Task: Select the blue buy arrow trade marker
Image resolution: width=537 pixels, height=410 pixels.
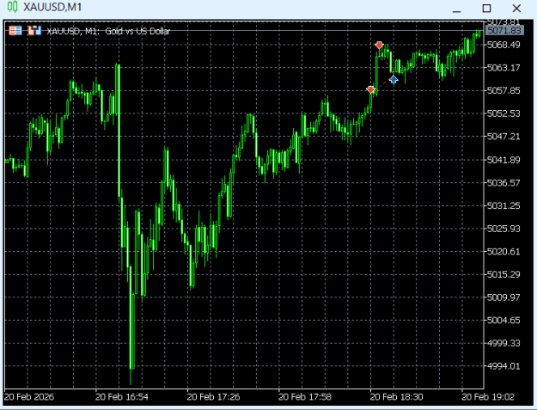Action: tap(394, 79)
